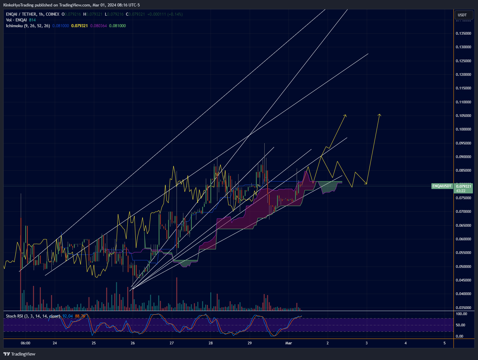
Task: Click price axis label 0.105000
Action: tap(463, 116)
